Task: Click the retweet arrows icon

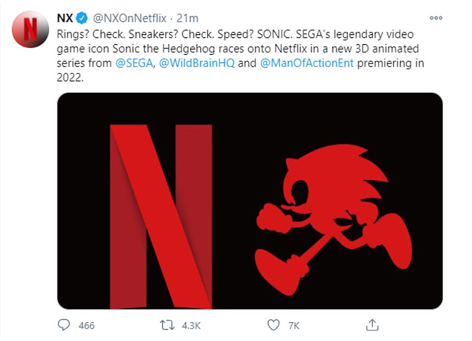Action: pyautogui.click(x=165, y=325)
